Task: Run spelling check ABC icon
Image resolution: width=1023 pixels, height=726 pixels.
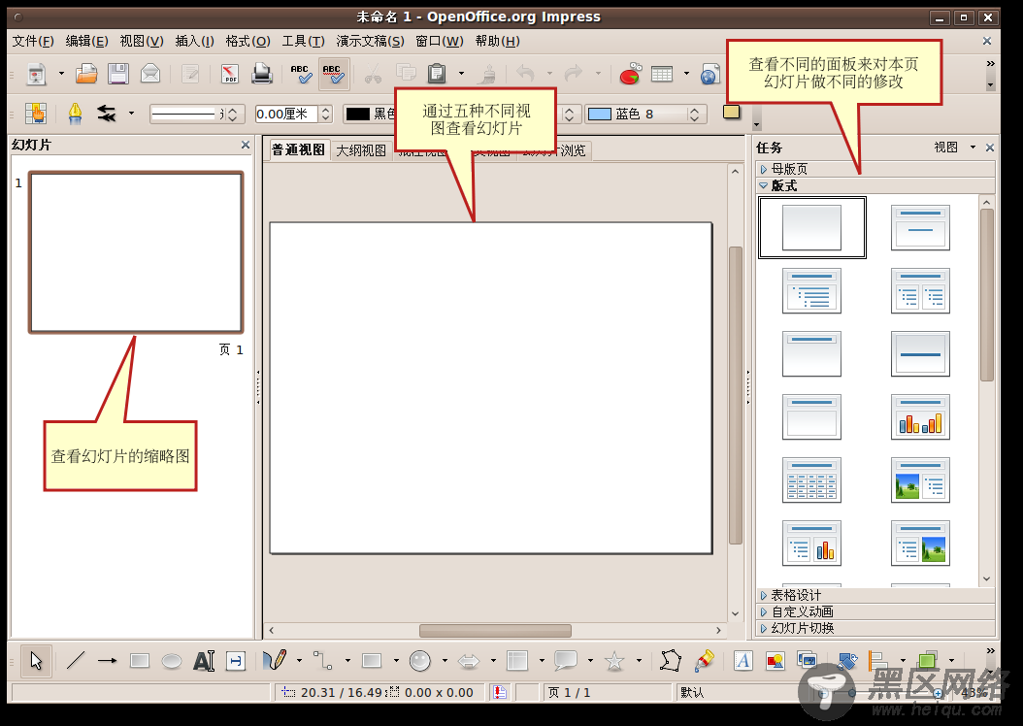Action: click(301, 74)
